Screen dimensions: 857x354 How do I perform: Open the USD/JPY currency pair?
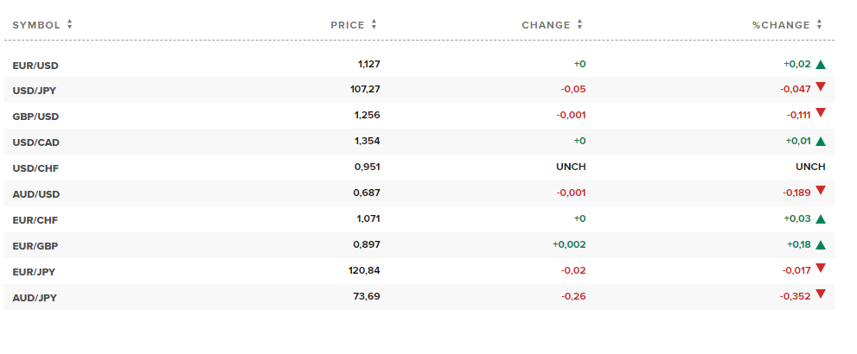pyautogui.click(x=35, y=91)
